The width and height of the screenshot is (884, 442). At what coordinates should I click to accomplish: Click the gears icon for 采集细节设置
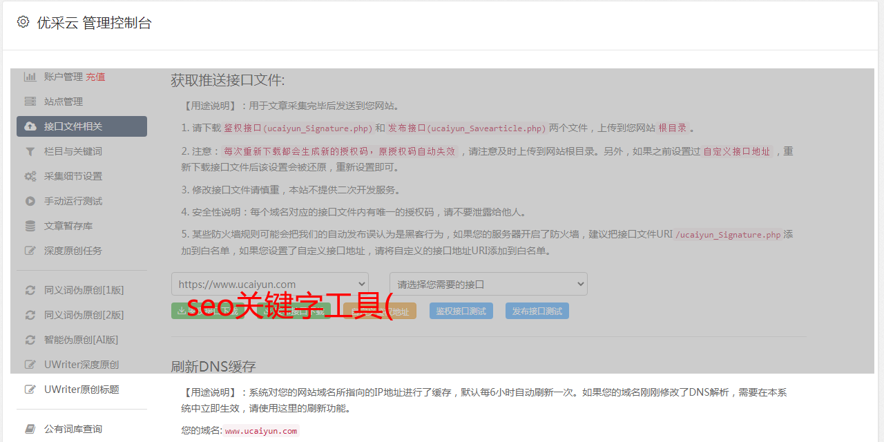coord(30,176)
